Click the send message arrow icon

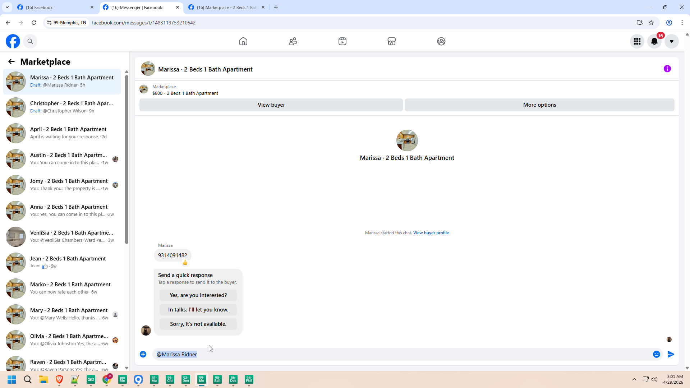tap(671, 354)
